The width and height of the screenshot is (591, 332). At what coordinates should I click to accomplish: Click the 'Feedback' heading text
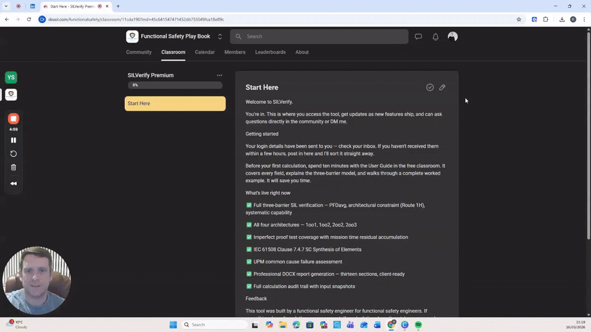(256, 299)
